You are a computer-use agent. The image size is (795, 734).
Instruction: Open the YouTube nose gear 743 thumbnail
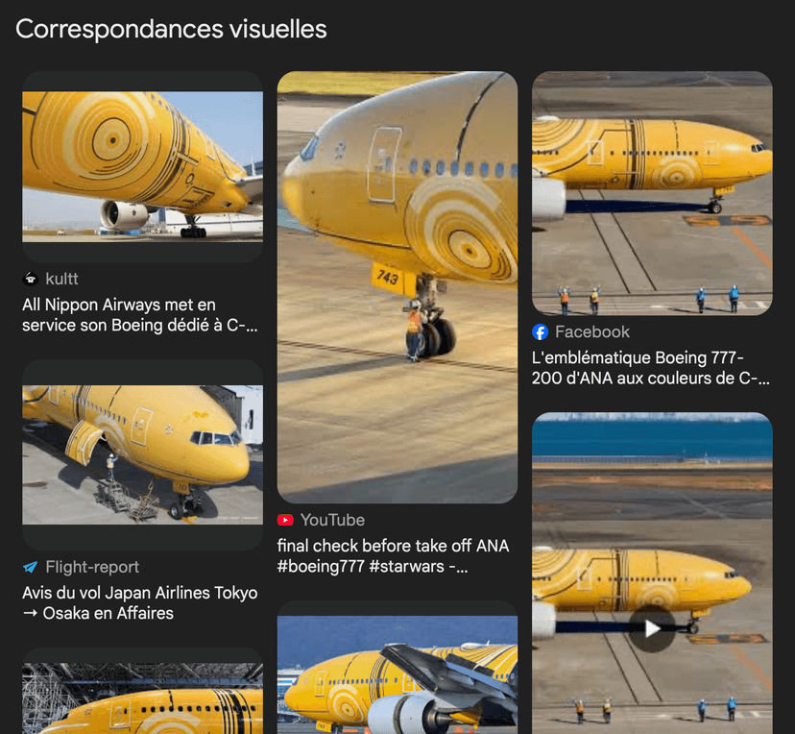tap(397, 287)
